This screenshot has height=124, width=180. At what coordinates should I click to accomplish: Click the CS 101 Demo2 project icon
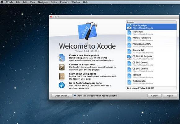pyautogui.click(x=129, y=70)
